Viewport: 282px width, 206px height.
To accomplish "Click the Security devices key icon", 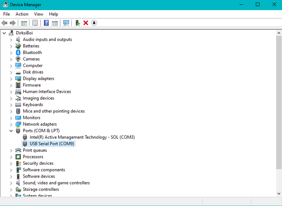I will (x=18, y=163).
